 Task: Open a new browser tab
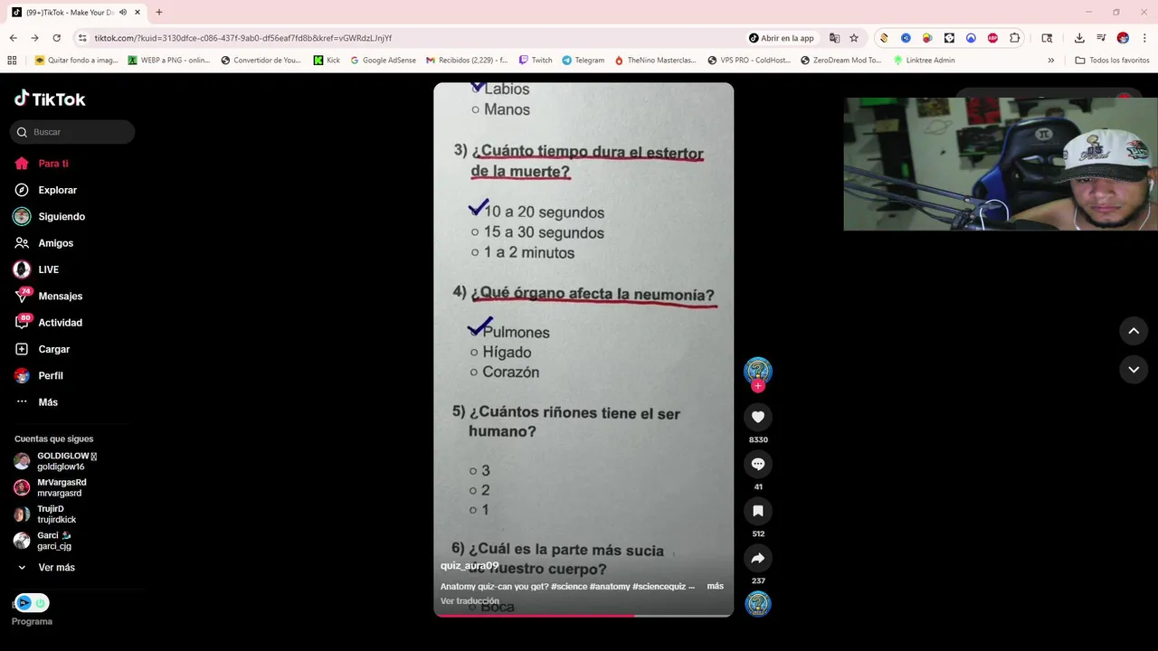pos(159,13)
